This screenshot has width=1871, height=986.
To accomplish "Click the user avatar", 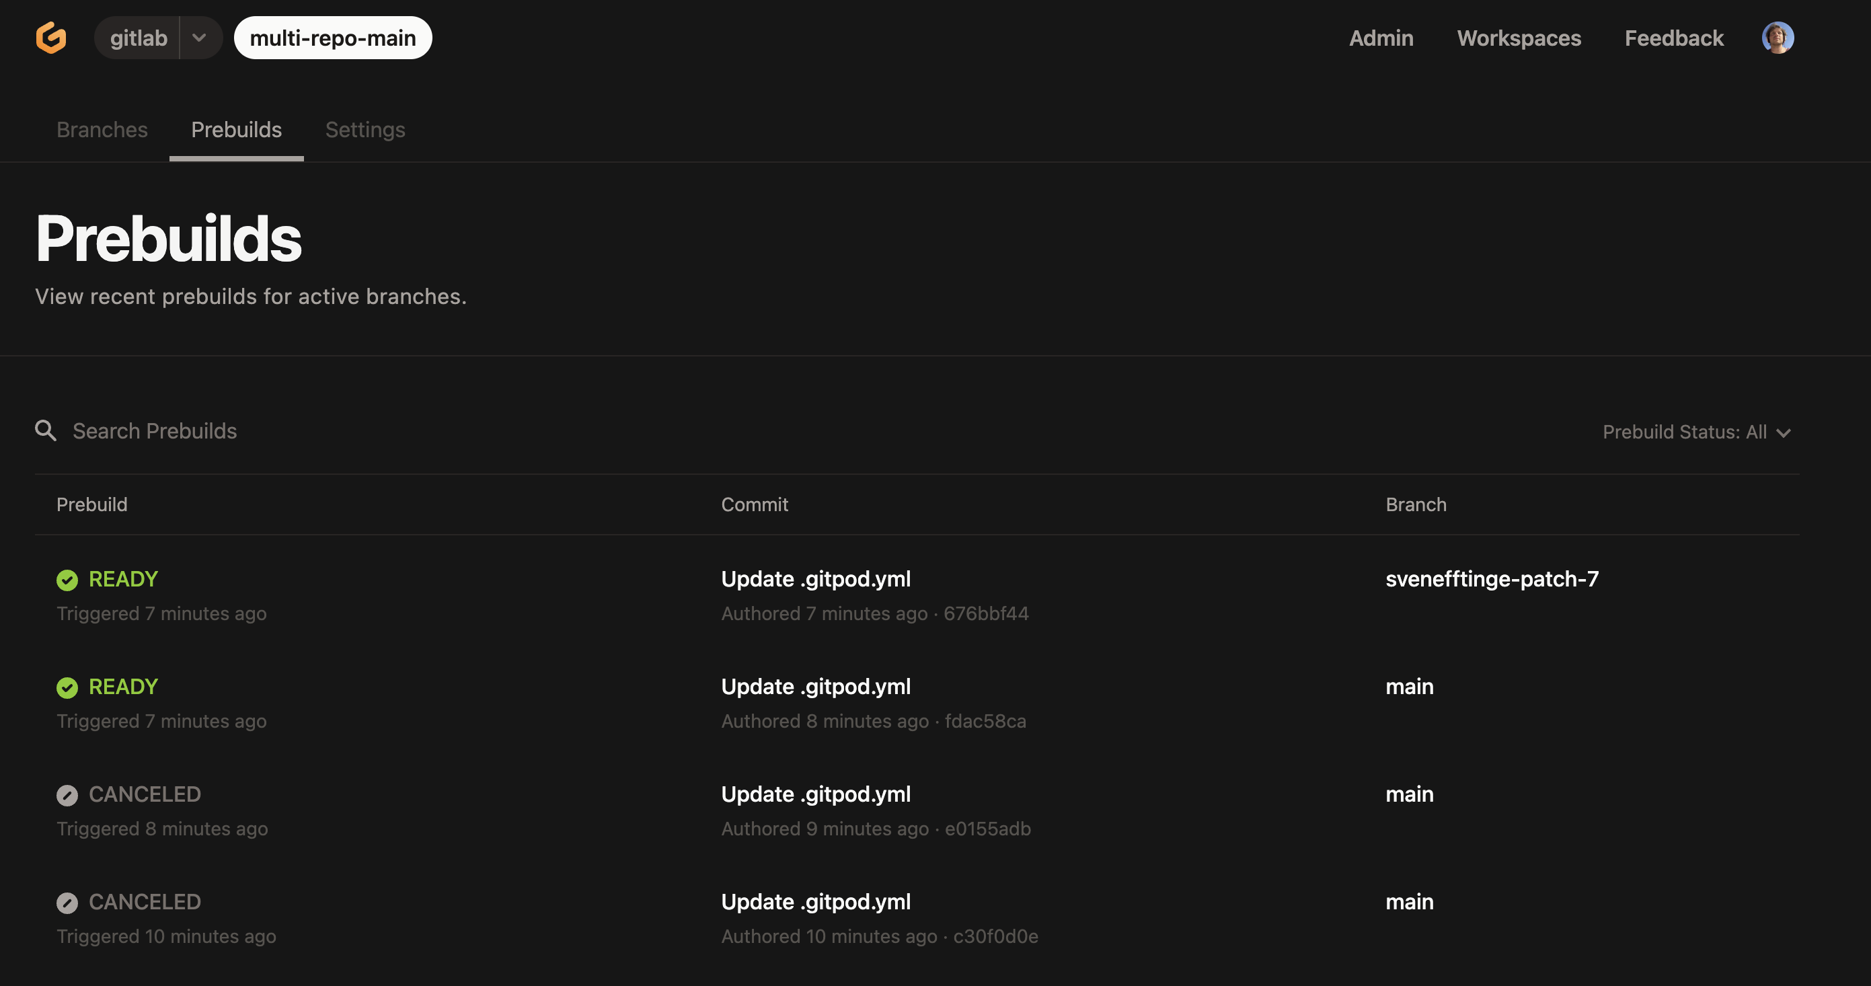I will tap(1778, 38).
